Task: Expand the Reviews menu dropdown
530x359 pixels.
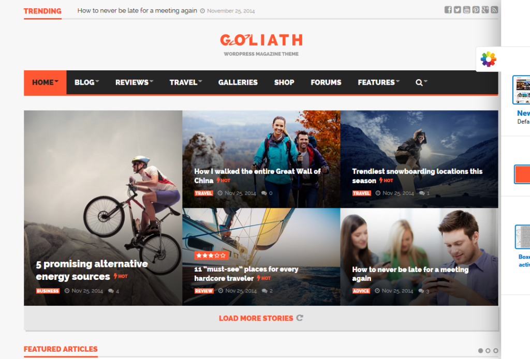Action: [134, 82]
